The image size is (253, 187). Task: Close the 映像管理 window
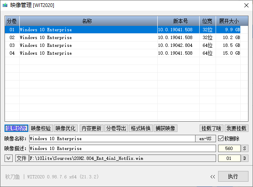pos(246,5)
